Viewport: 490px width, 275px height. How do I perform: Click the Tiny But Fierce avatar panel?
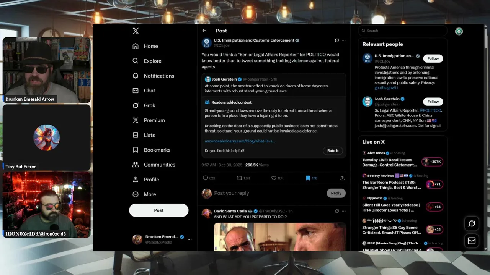pos(47,138)
